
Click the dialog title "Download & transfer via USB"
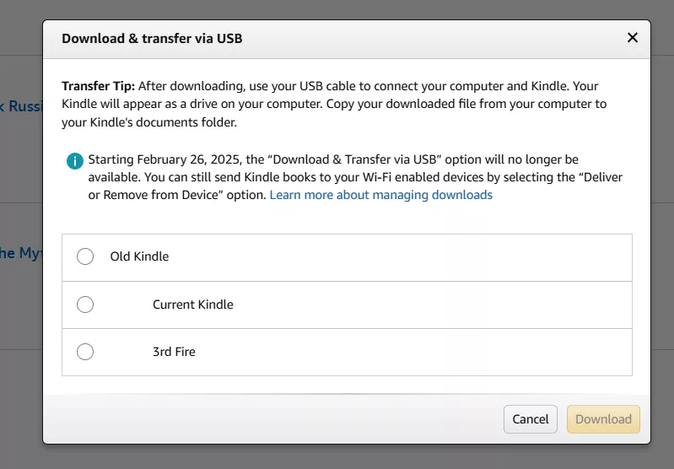point(152,38)
